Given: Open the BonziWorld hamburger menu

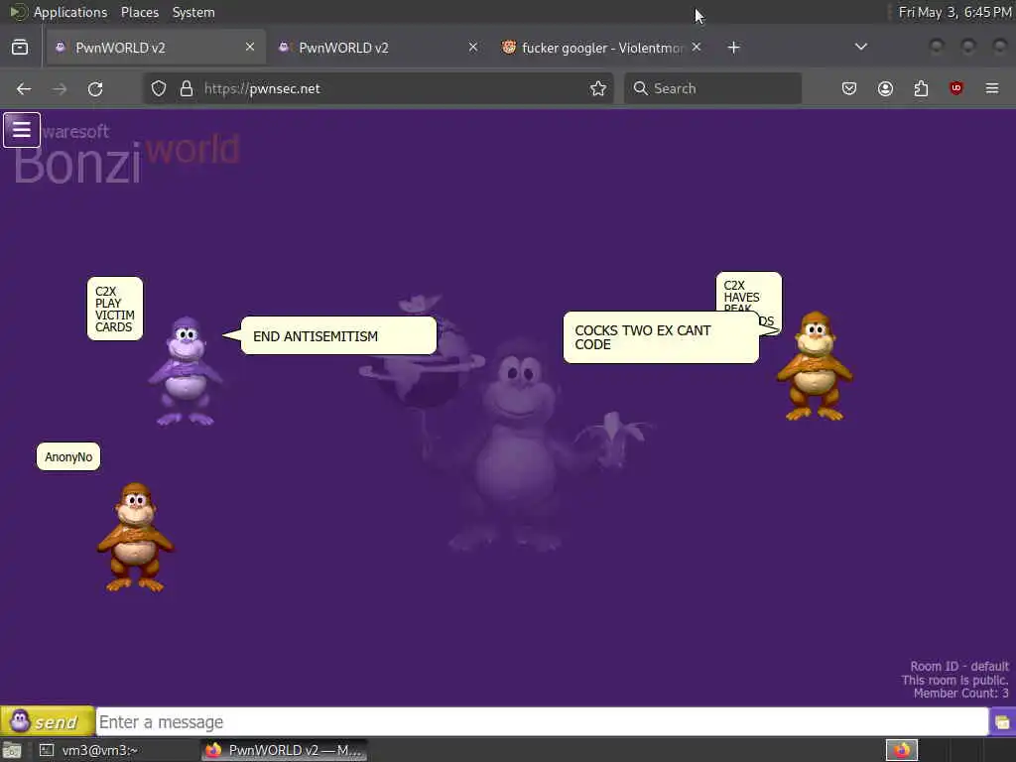Looking at the screenshot, I should (22, 130).
